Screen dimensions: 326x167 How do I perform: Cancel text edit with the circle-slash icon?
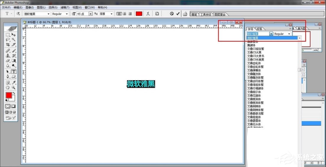[x=171, y=14]
